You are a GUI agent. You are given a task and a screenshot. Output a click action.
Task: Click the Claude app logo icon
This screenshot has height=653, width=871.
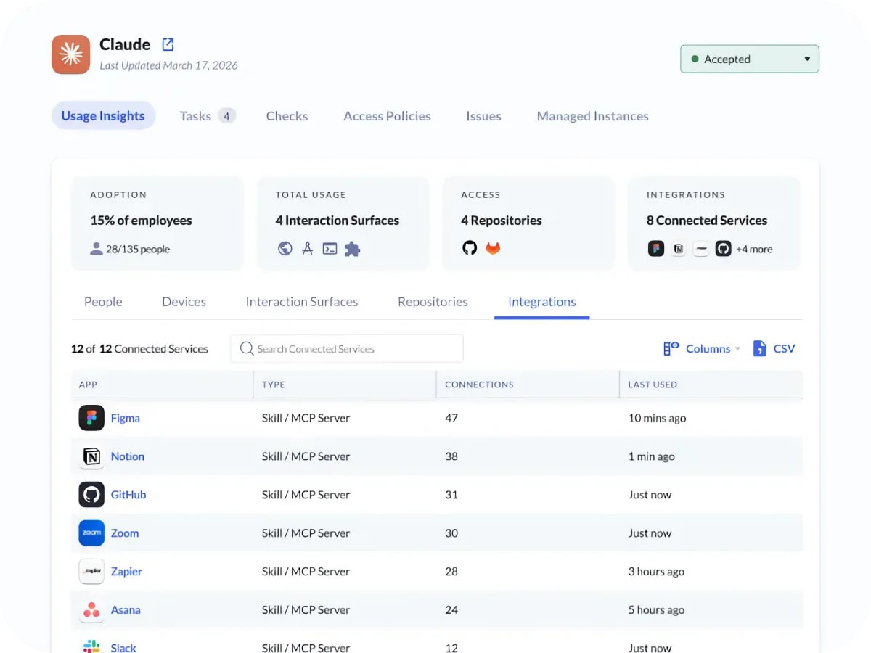(71, 54)
